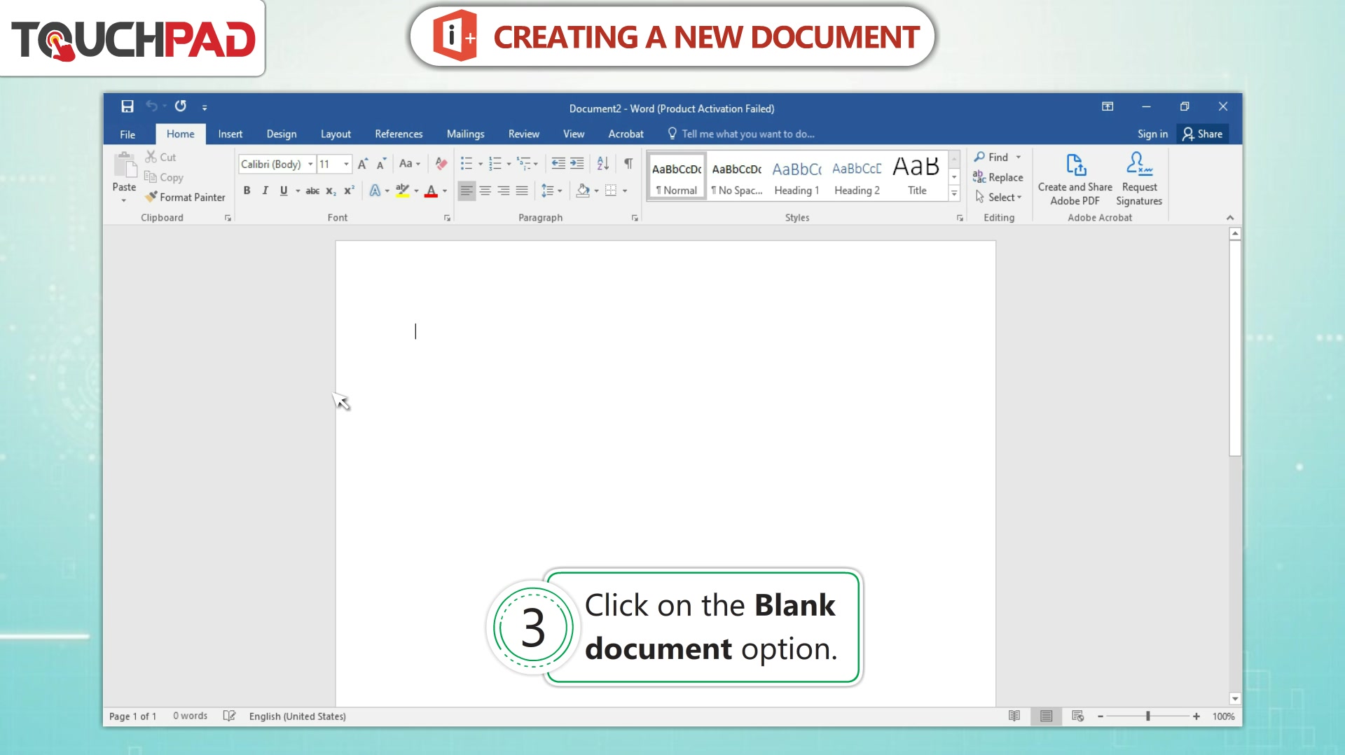Click zoom in plus button
1345x755 pixels.
(1196, 716)
